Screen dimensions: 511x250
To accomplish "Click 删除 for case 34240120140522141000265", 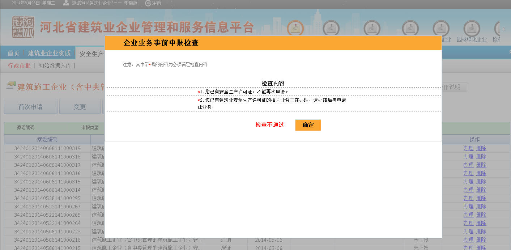I will click(x=481, y=215).
